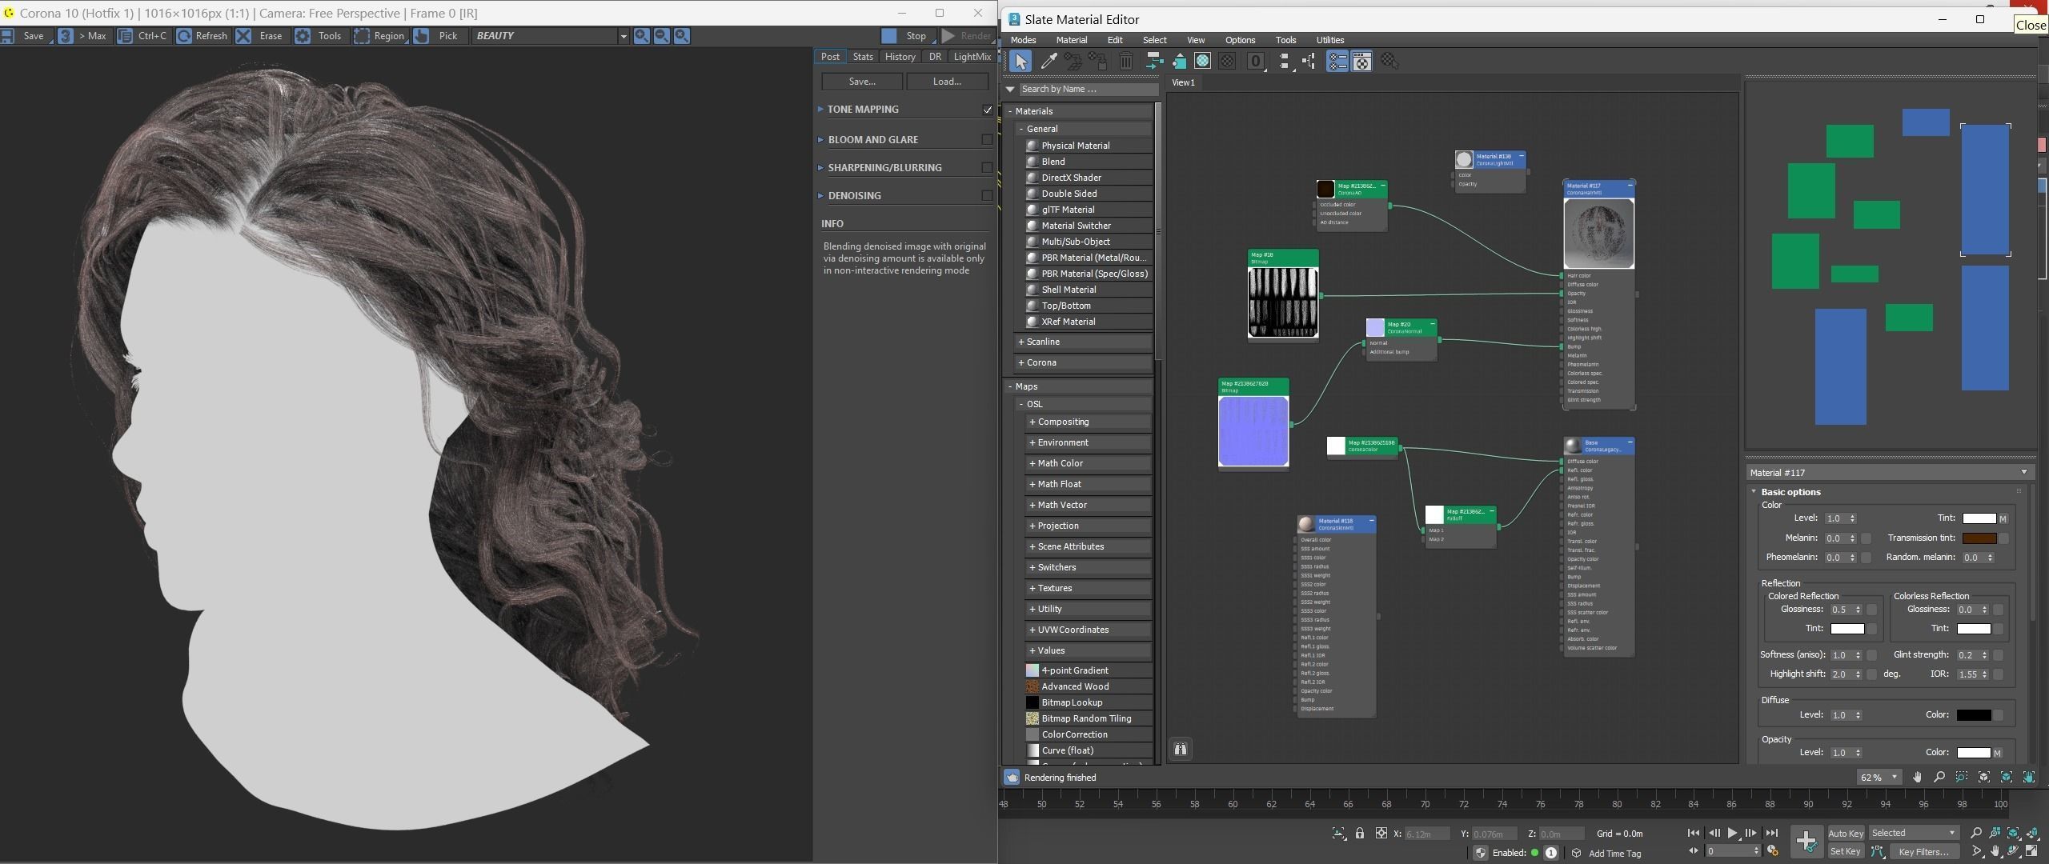Click Add Time Tag
This screenshot has height=864, width=2049.
tap(1614, 853)
